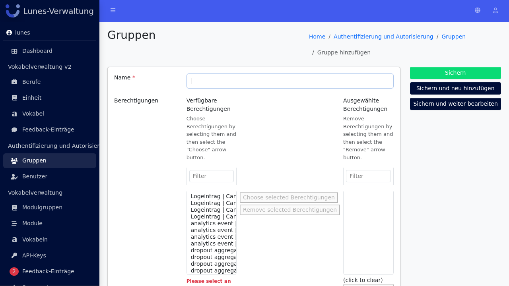Toggle sidebar with the hamburger menu icon
This screenshot has width=509, height=286.
(x=113, y=10)
